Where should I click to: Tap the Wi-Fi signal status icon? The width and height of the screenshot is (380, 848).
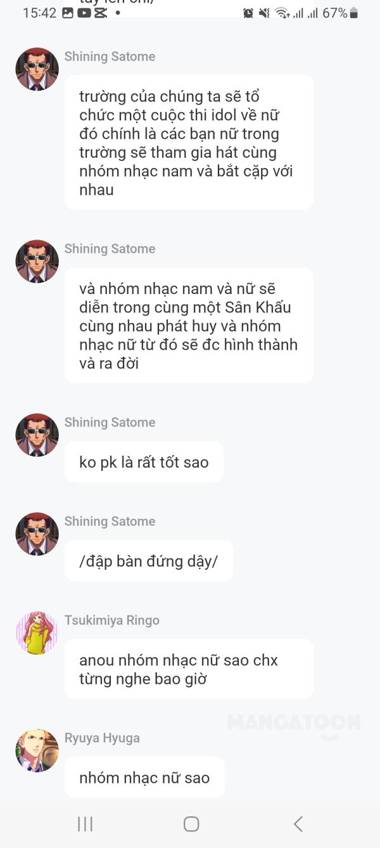[282, 13]
